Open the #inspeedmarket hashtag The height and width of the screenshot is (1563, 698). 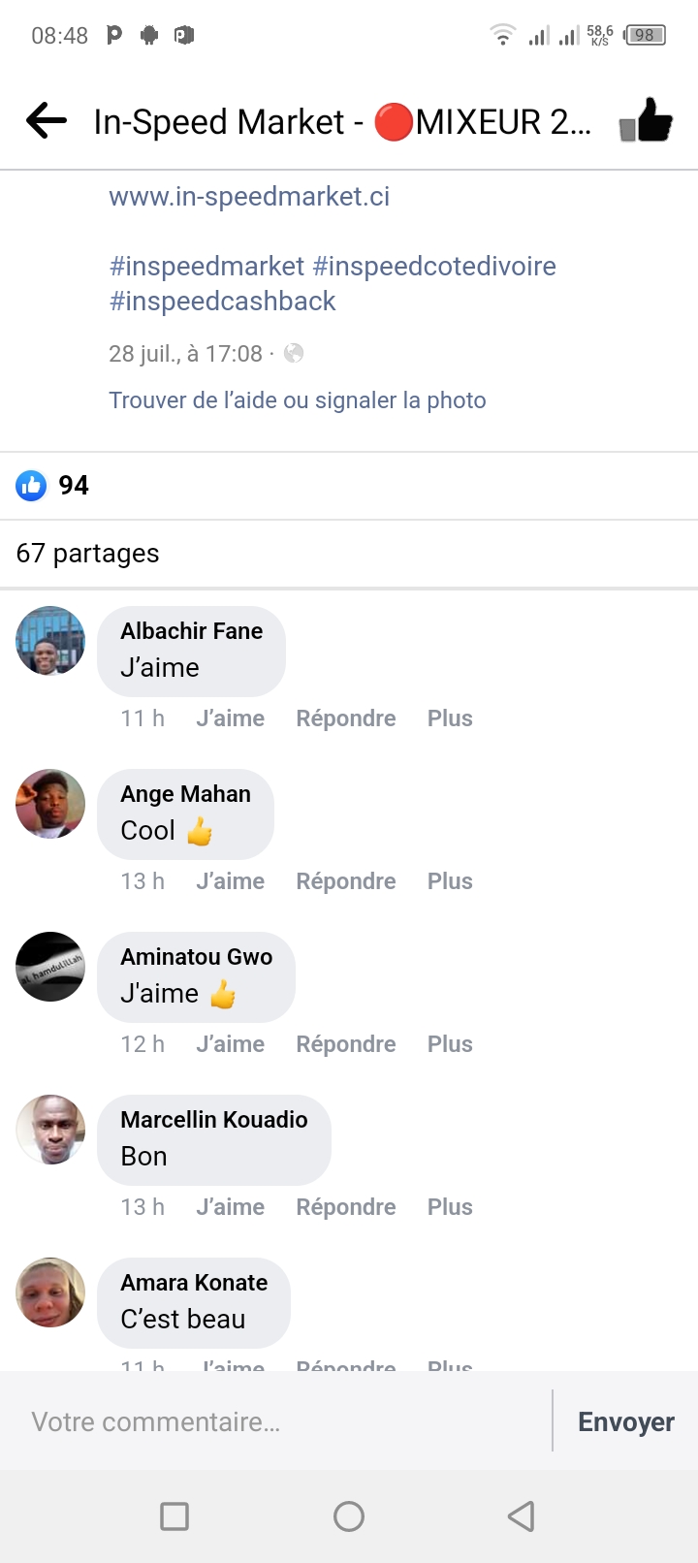pos(207,267)
